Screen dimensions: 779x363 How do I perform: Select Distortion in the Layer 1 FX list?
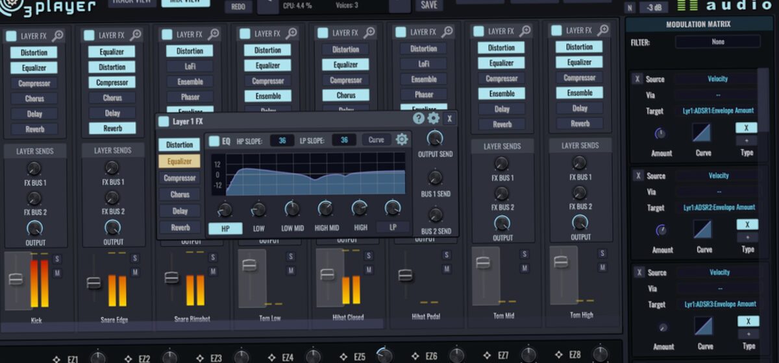[180, 145]
